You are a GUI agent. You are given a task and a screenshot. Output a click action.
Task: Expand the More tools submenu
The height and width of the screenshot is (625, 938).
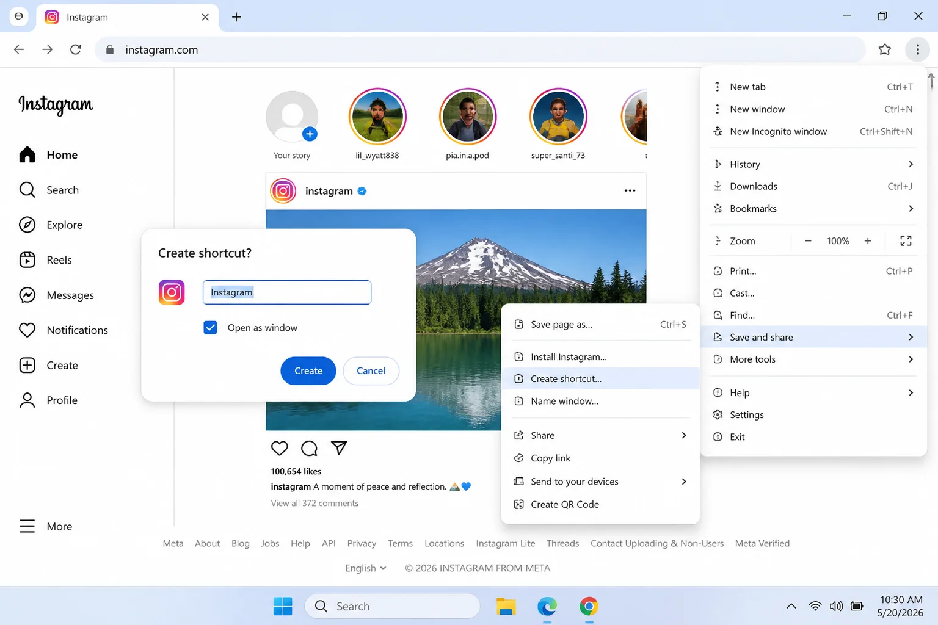pyautogui.click(x=813, y=359)
